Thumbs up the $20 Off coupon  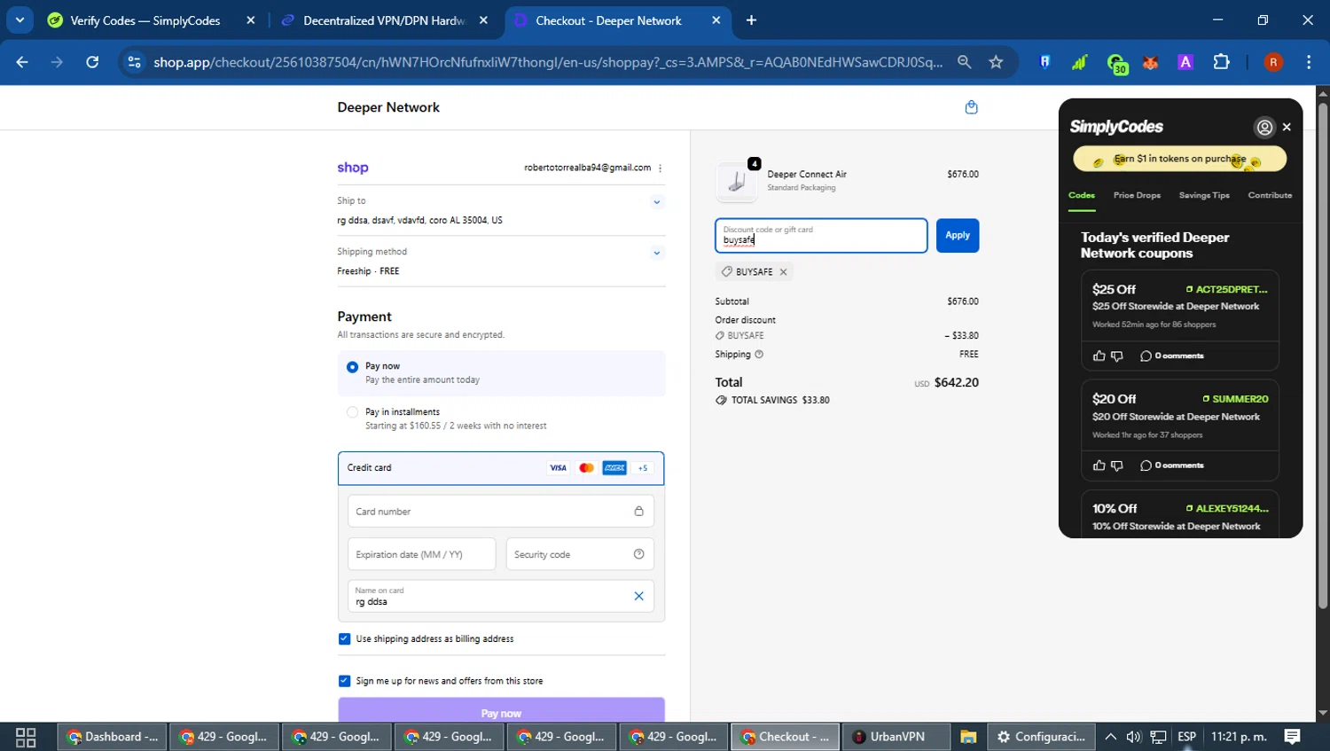tap(1099, 465)
